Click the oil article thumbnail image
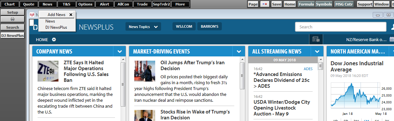Image resolution: width=394 pixels, height=121 pixels. [x=145, y=71]
